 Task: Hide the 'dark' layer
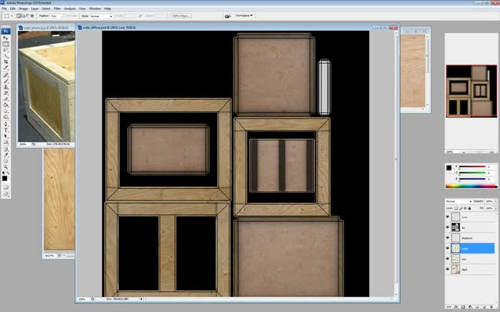pyautogui.click(x=448, y=268)
